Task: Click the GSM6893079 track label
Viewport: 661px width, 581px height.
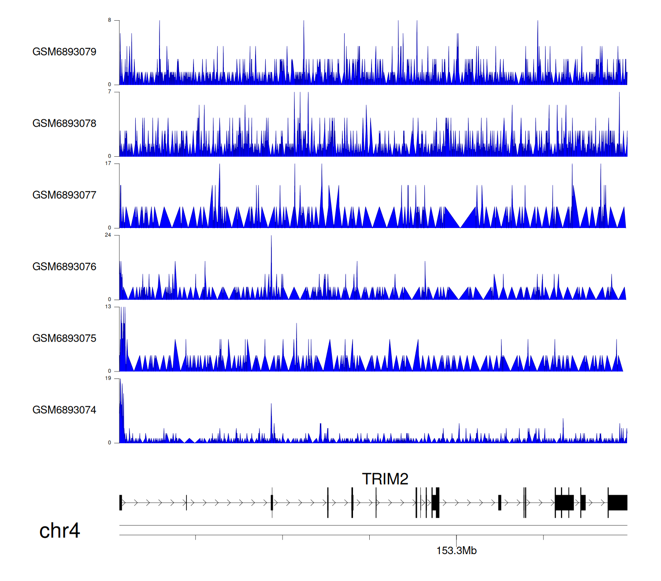Action: [64, 52]
